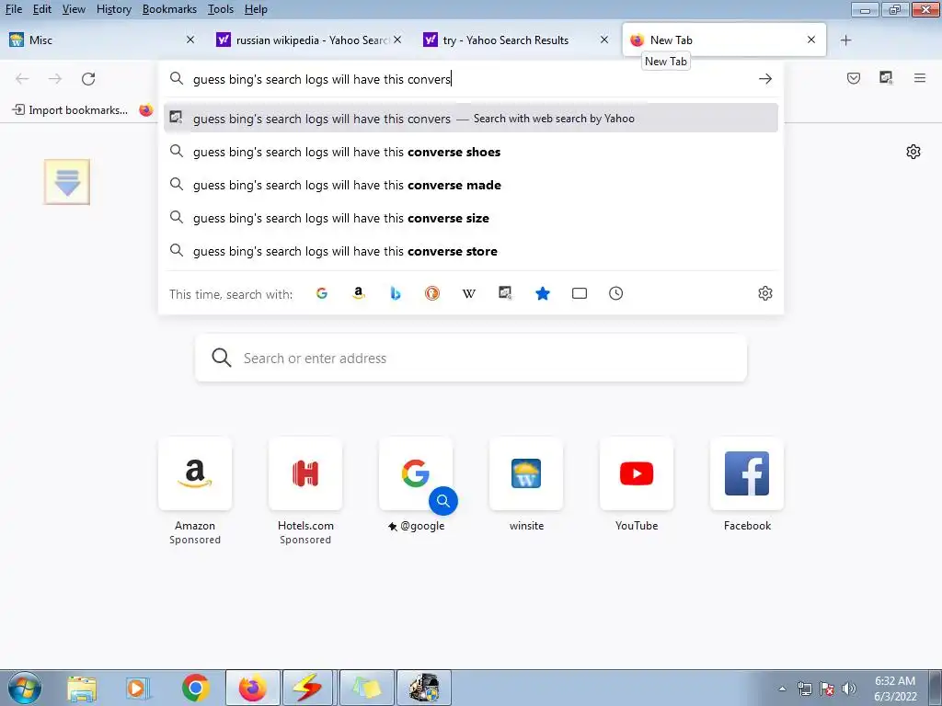The height and width of the screenshot is (706, 942).
Task: Search this time with Google icon
Action: [322, 293]
